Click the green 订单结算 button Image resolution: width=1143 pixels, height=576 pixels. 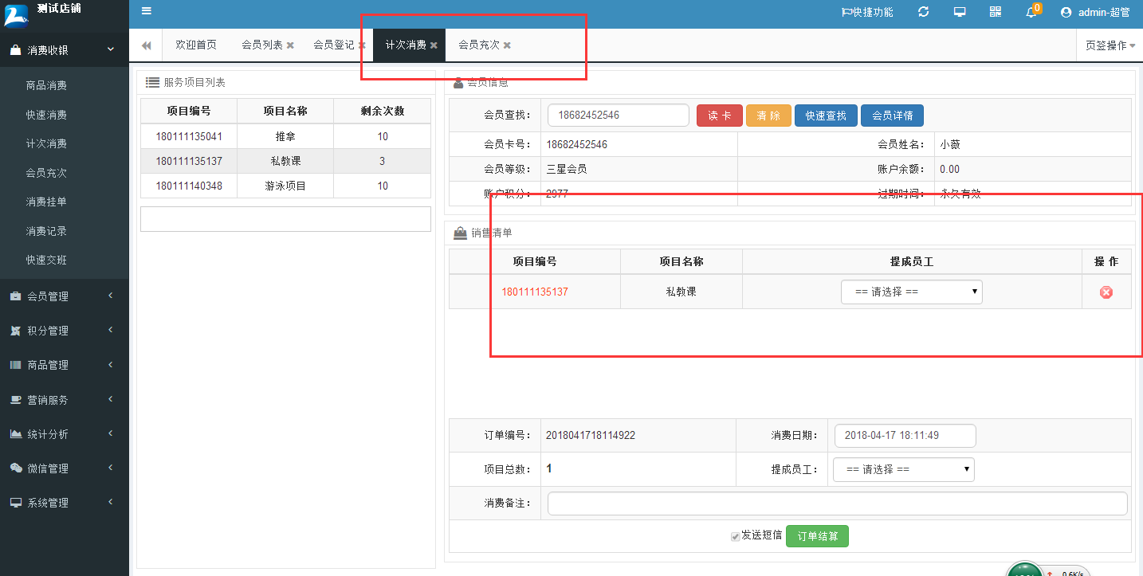click(817, 536)
